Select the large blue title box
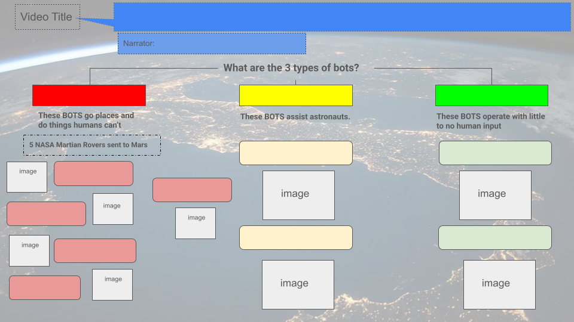The height and width of the screenshot is (322, 574). coord(342,17)
